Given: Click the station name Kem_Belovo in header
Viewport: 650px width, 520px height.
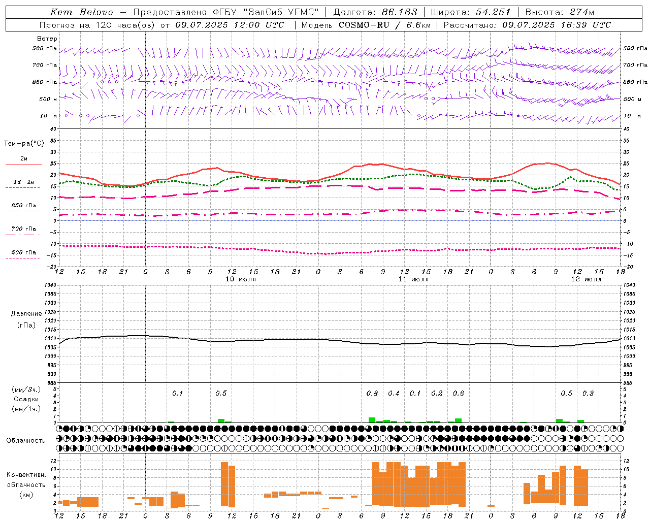Looking at the screenshot, I should coord(81,12).
